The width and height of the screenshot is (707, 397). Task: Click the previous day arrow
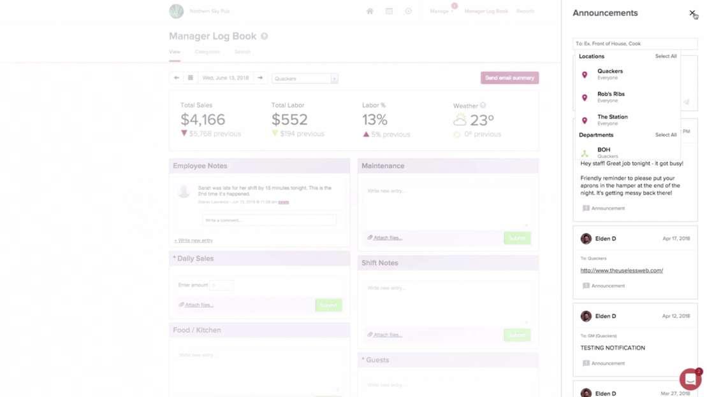[177, 78]
